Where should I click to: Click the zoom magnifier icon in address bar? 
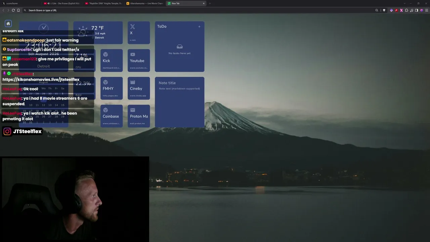[x=377, y=10]
